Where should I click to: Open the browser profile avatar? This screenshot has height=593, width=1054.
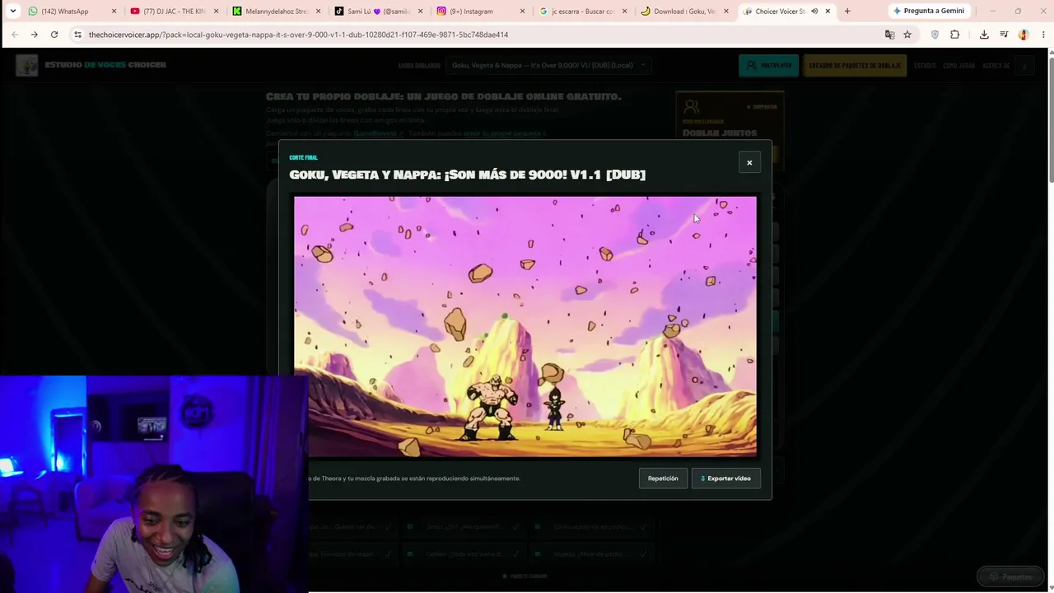pyautogui.click(x=1024, y=35)
